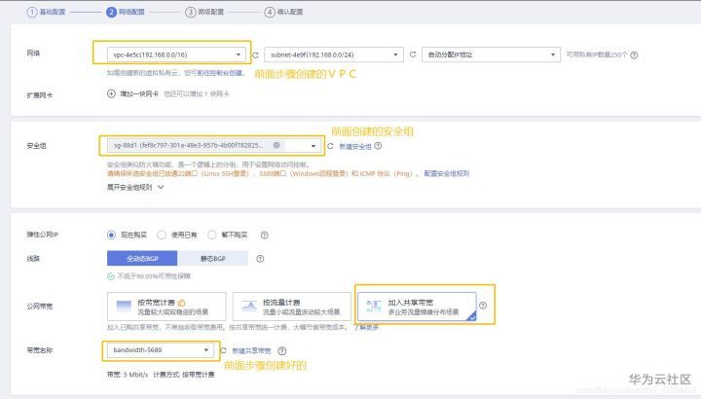This screenshot has width=701, height=399.
Task: Go to step 4 确认配置
Action: pyautogui.click(x=283, y=12)
